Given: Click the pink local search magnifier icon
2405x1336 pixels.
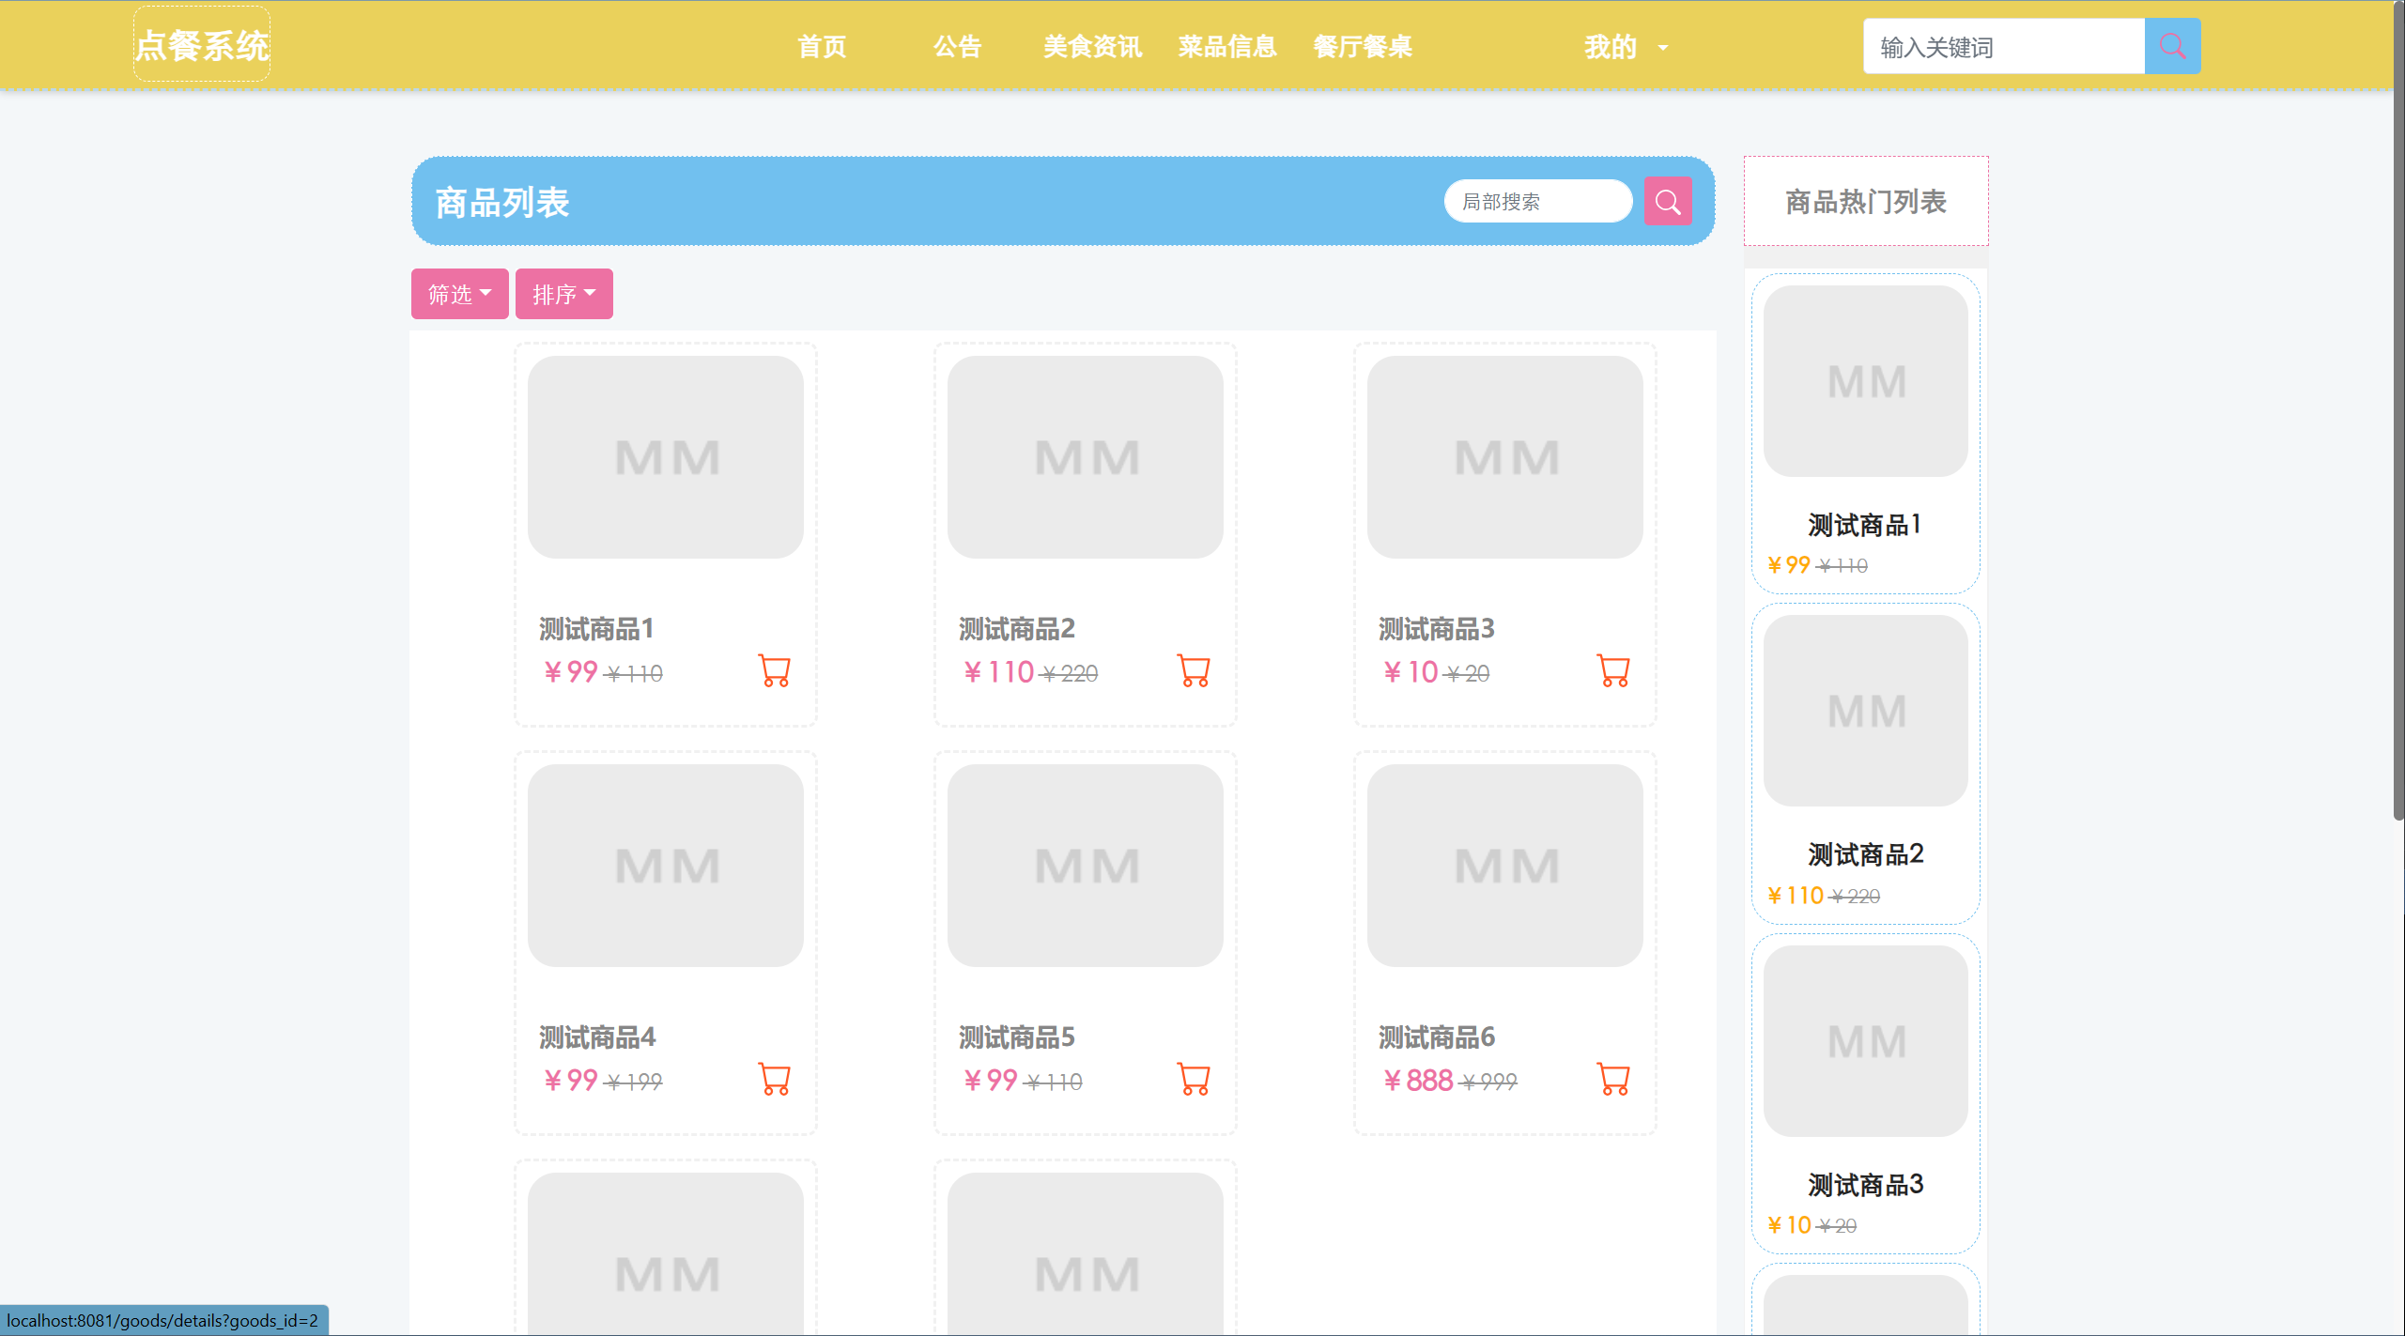Looking at the screenshot, I should (1668, 201).
